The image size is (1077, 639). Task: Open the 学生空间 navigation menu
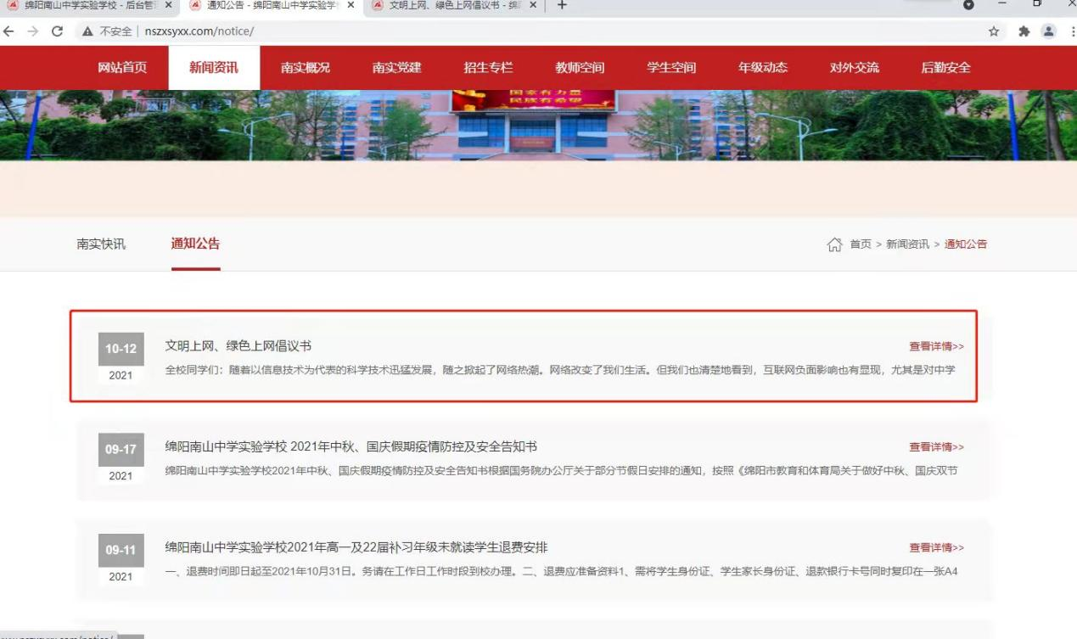click(671, 66)
